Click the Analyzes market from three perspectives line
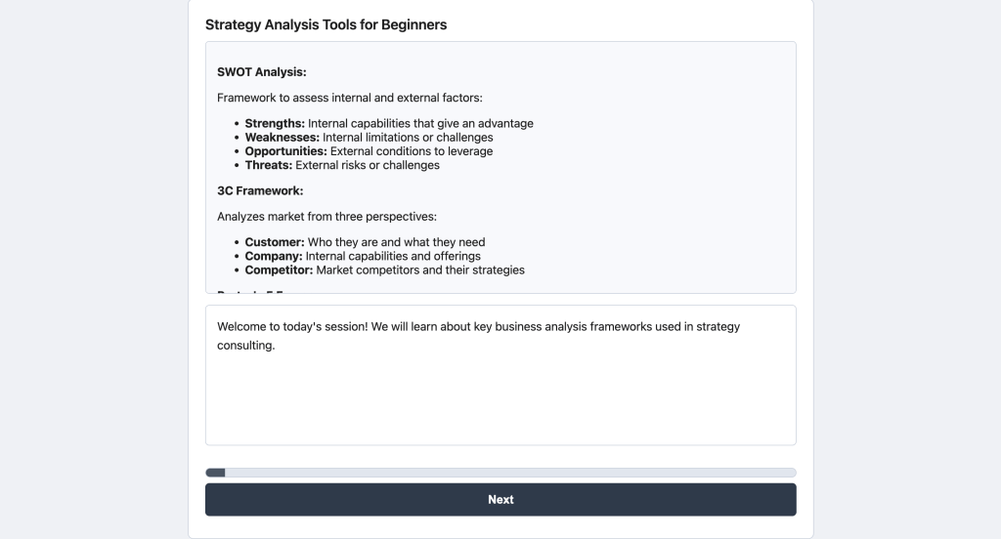Viewport: 1001px width, 539px height. coord(326,216)
